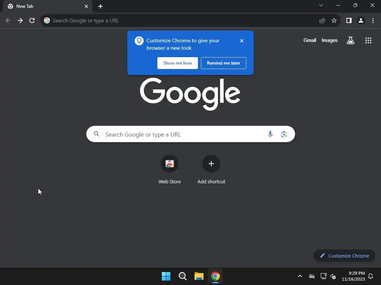Click the Share this page icon
The width and height of the screenshot is (381, 285).
322,21
